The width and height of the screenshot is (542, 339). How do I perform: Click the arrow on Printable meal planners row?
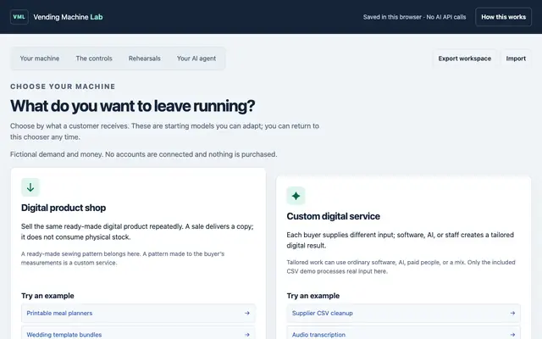click(246, 313)
